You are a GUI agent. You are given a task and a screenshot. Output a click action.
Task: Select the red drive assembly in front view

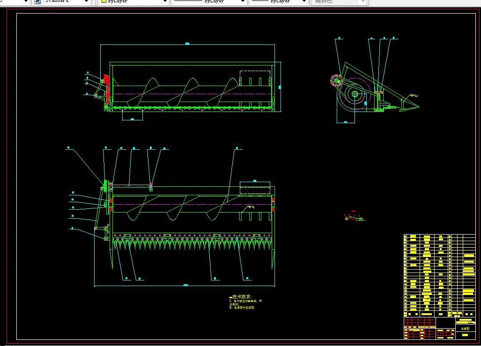click(107, 88)
